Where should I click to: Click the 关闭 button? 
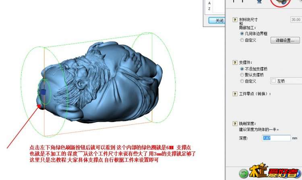(219, 21)
